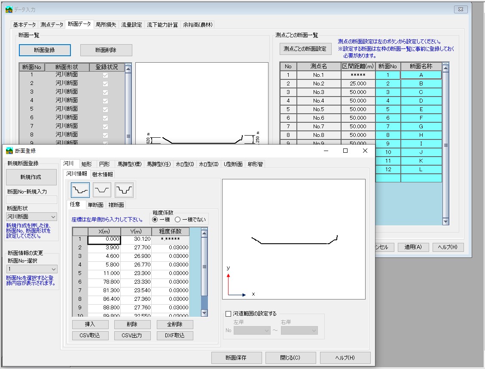
Task: Click X(m) cell with value 0.000
Action: pos(104,239)
